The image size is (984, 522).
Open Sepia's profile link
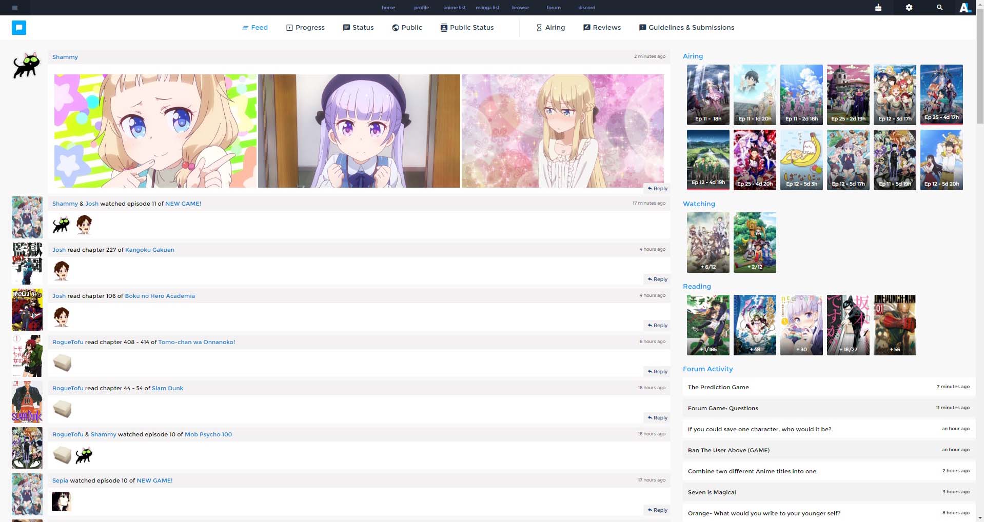click(60, 480)
